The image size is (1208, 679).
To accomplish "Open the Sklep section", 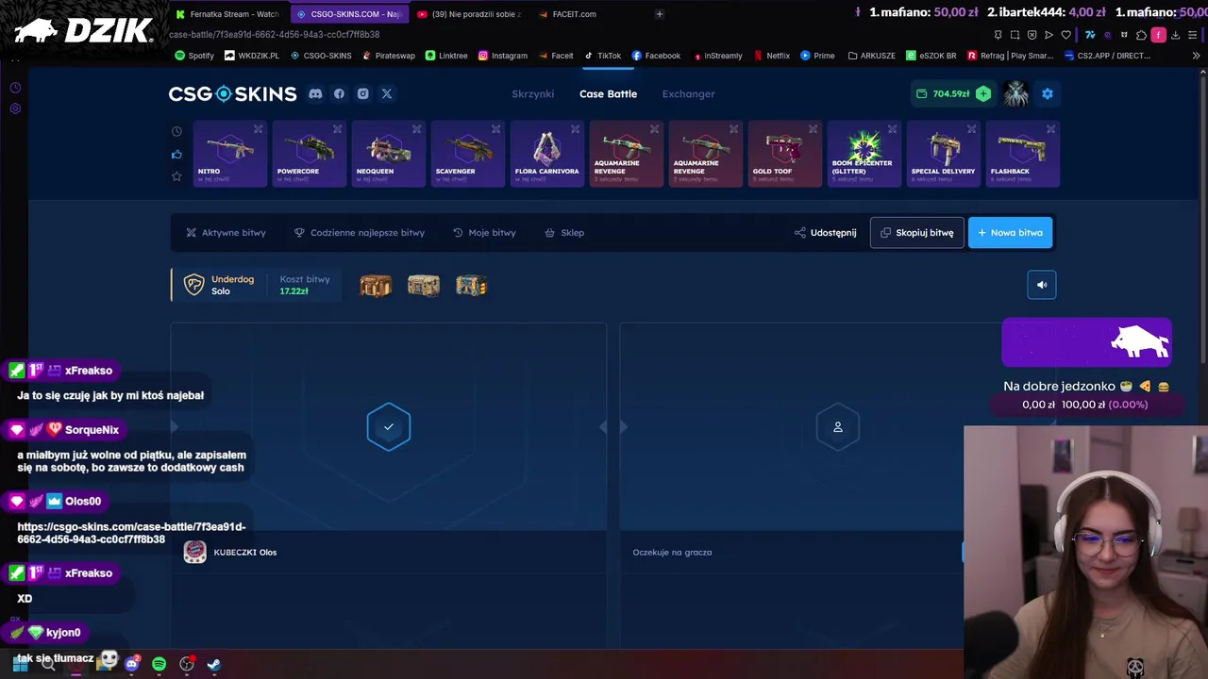I will pos(564,232).
